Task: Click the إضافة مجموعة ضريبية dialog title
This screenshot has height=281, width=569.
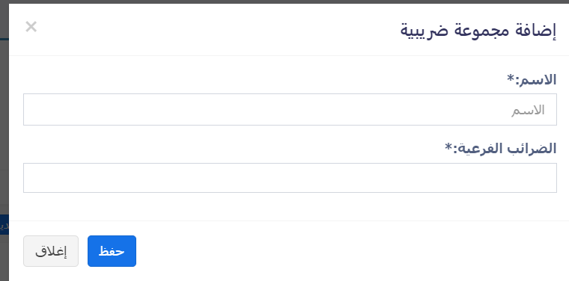Action: click(478, 30)
